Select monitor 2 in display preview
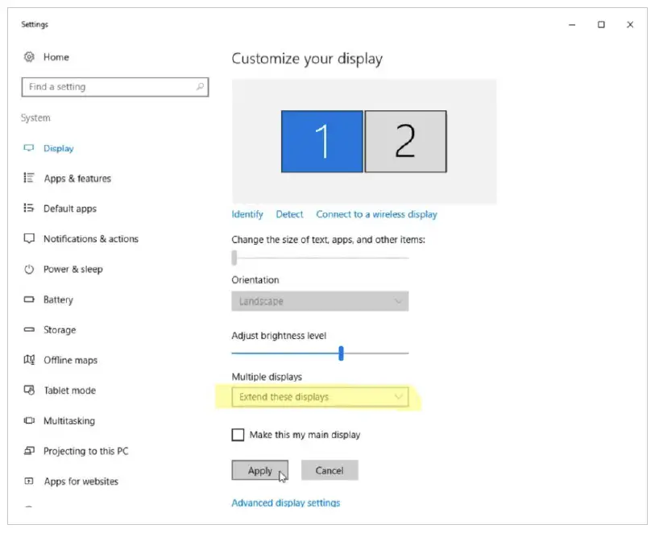Viewport: 655px width, 533px height. 405,142
